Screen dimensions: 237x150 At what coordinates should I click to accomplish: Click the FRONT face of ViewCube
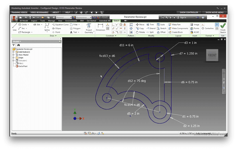click(x=212, y=55)
